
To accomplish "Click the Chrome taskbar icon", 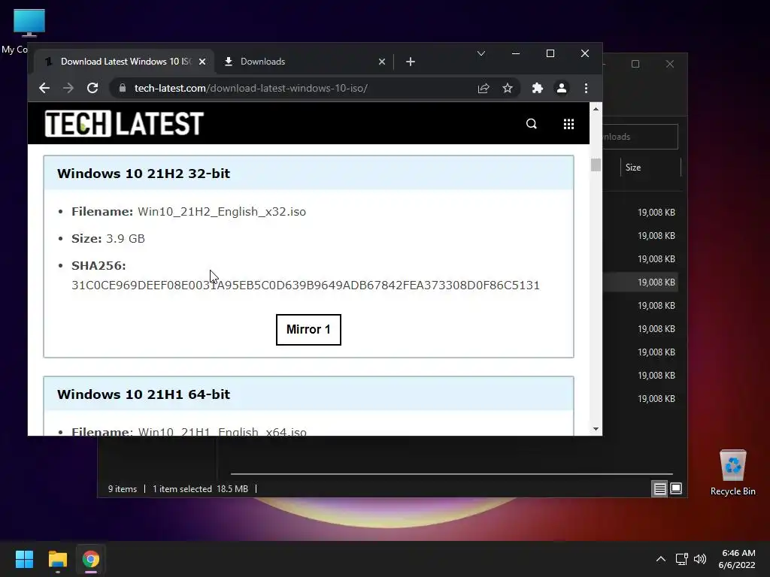I will coord(91,559).
